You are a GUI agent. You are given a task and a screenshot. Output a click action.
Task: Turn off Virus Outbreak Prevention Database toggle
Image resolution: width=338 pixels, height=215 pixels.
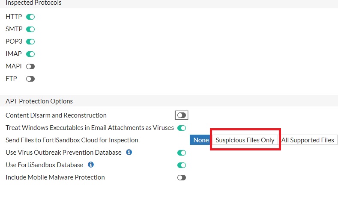click(182, 153)
